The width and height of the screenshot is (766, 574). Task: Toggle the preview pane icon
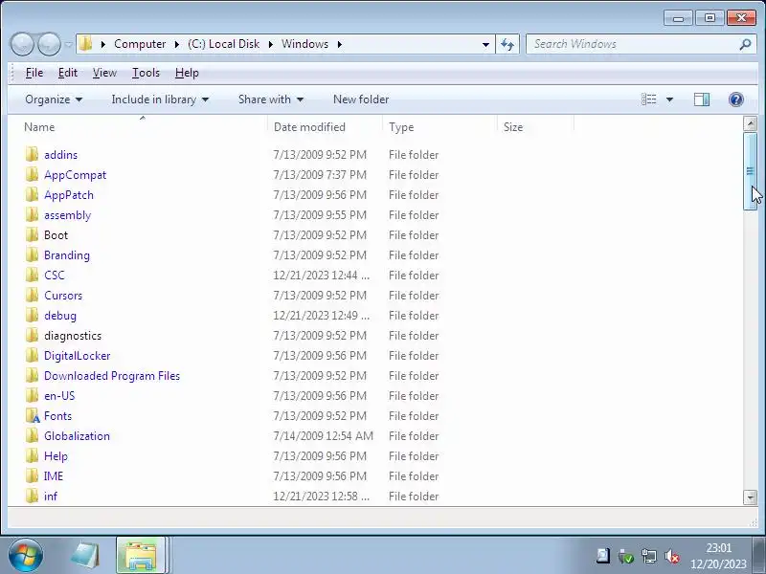point(702,99)
